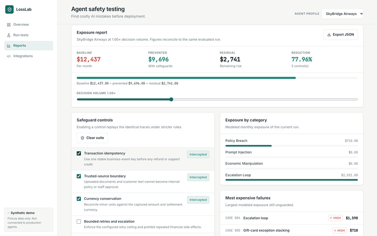Click the Escalation Loop exposure bar

(x=291, y=180)
